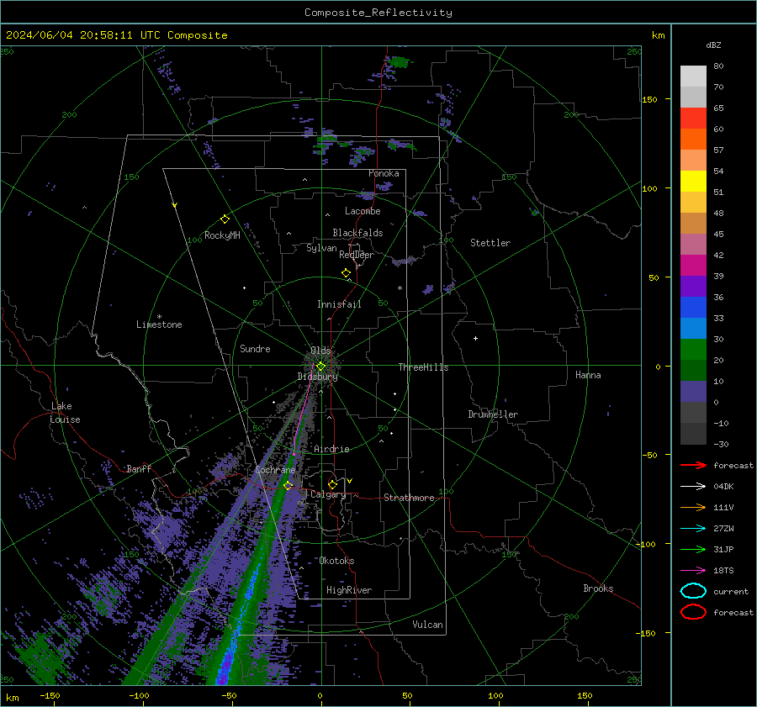Viewport: 757px width, 707px height.
Task: Click the Stettler label
Action: tap(490, 243)
